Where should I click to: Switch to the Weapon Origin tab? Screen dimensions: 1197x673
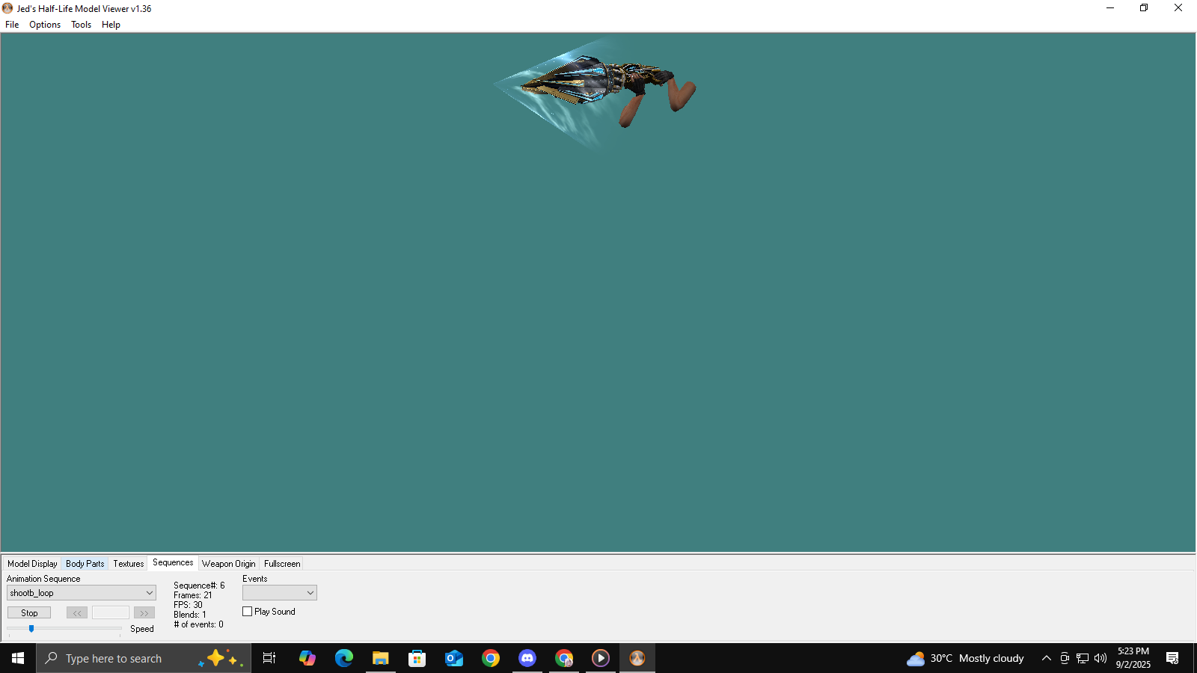228,564
